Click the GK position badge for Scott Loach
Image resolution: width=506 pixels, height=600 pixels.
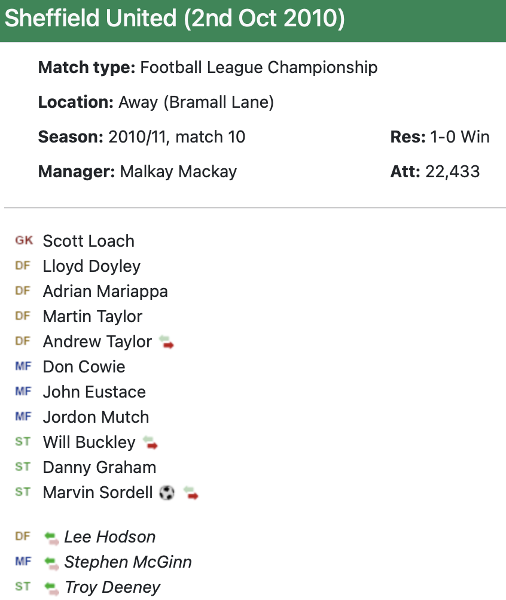(24, 241)
